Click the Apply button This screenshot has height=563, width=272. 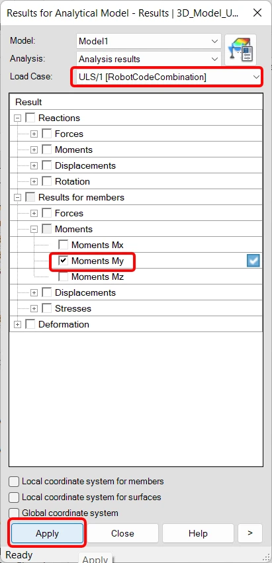[48, 533]
